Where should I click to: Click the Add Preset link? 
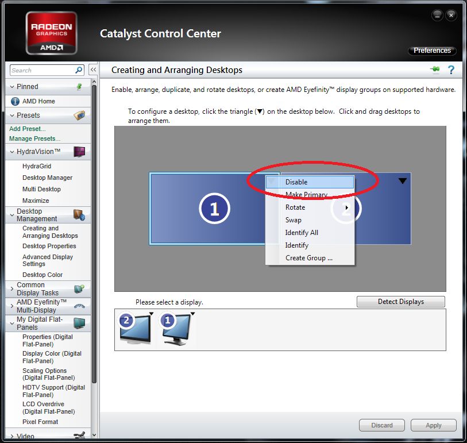(x=27, y=129)
